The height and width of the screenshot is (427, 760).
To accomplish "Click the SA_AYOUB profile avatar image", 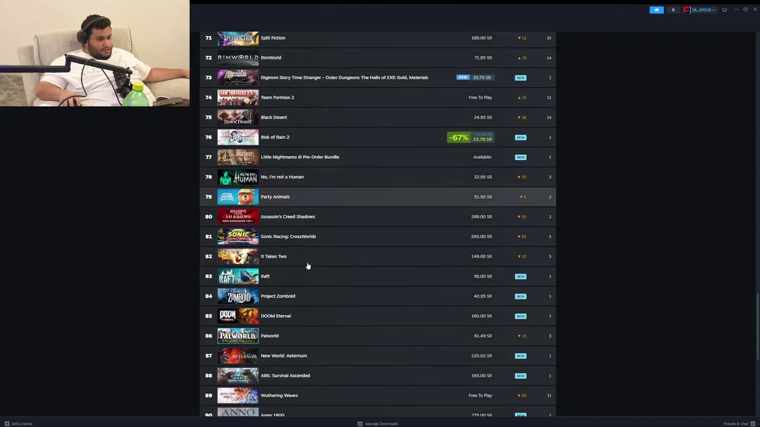I will tap(687, 10).
